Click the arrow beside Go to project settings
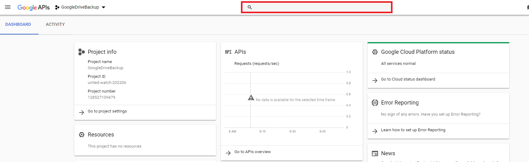 (x=82, y=113)
